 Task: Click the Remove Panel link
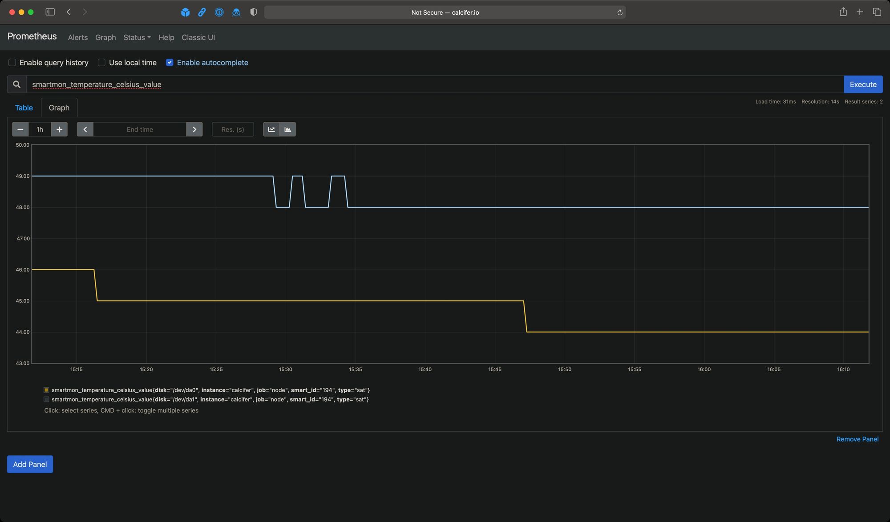(x=857, y=439)
